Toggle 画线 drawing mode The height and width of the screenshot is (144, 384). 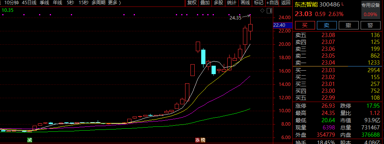click(x=245, y=3)
